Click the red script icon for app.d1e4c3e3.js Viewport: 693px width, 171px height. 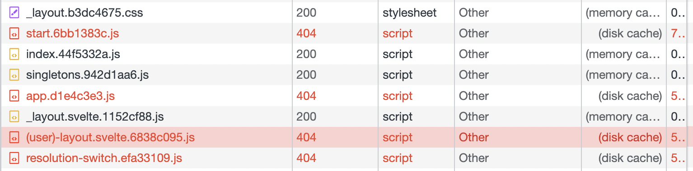point(14,96)
